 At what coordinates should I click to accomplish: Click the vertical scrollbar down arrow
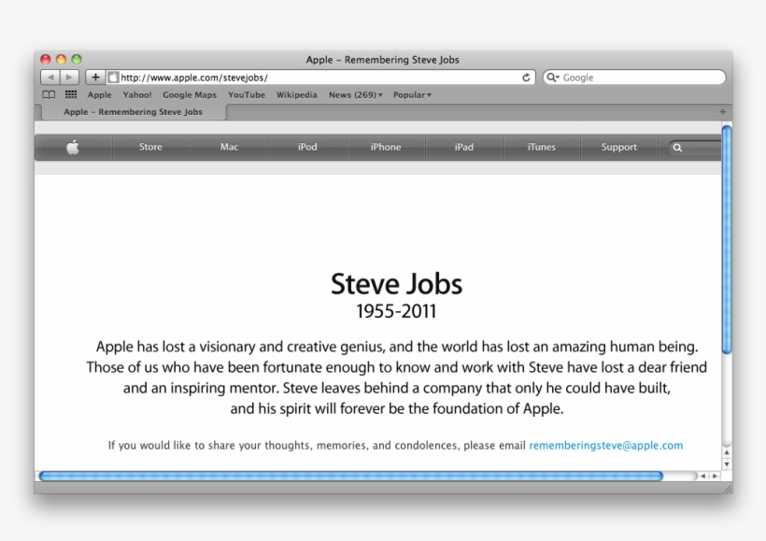[727, 464]
